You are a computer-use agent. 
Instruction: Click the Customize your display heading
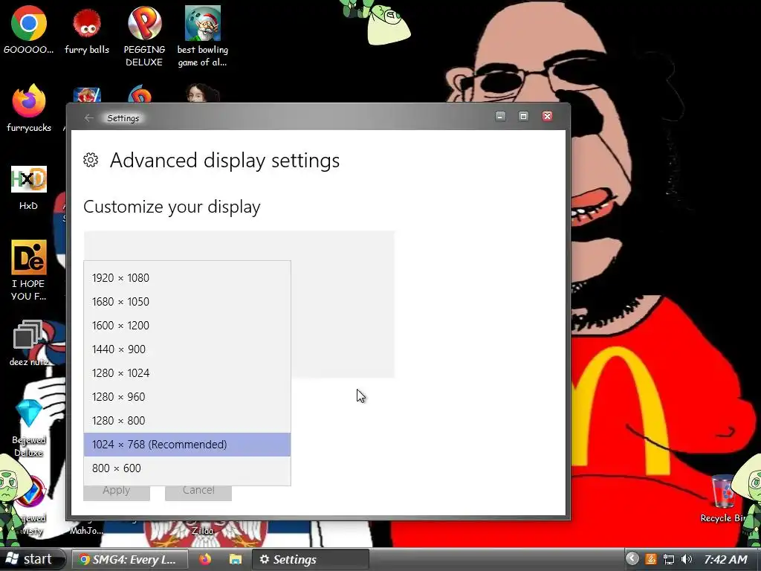(172, 207)
